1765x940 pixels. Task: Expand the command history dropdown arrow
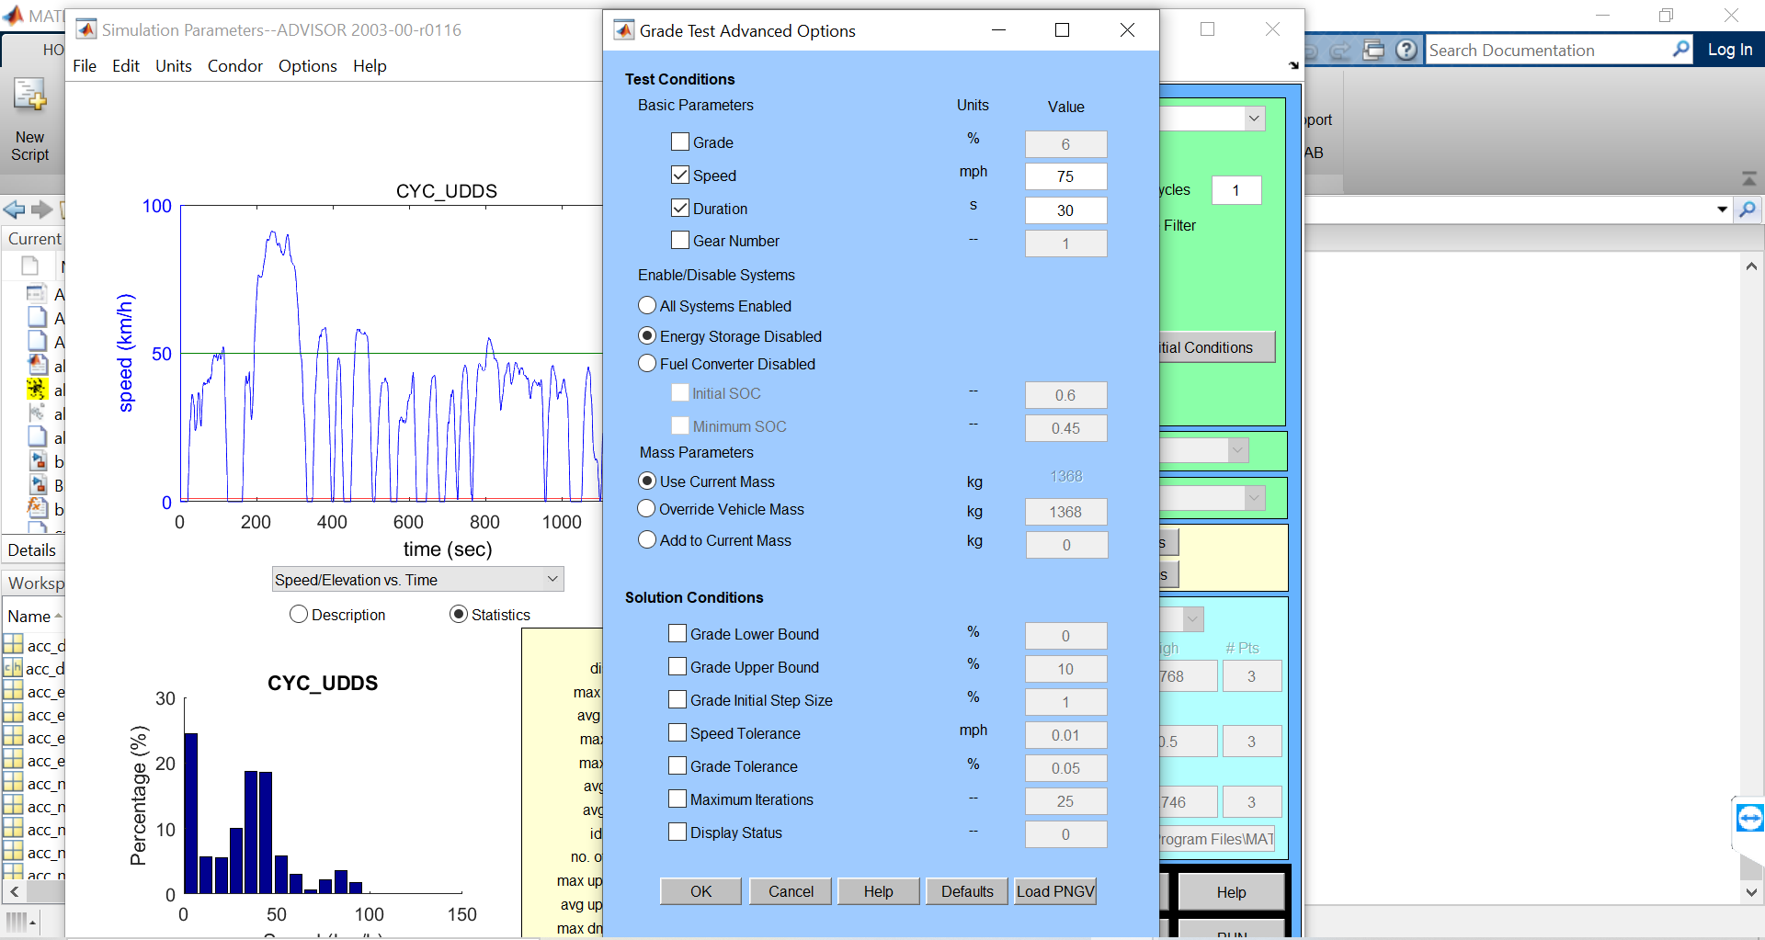[x=1721, y=210]
